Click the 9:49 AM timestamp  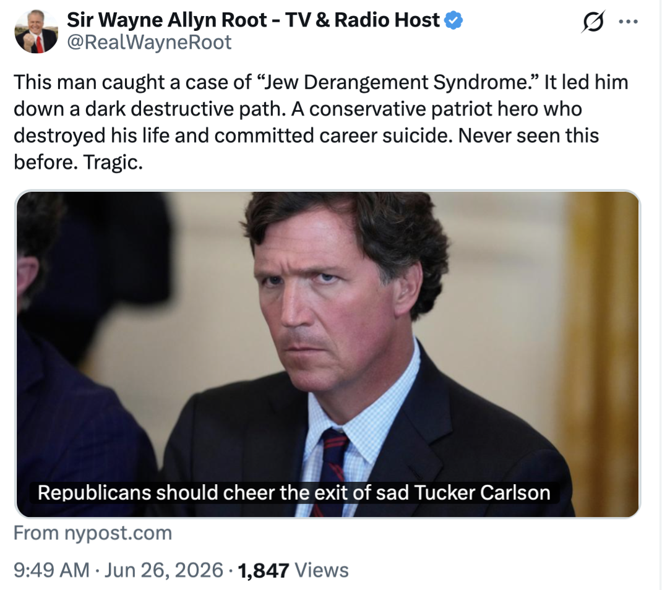(51, 570)
